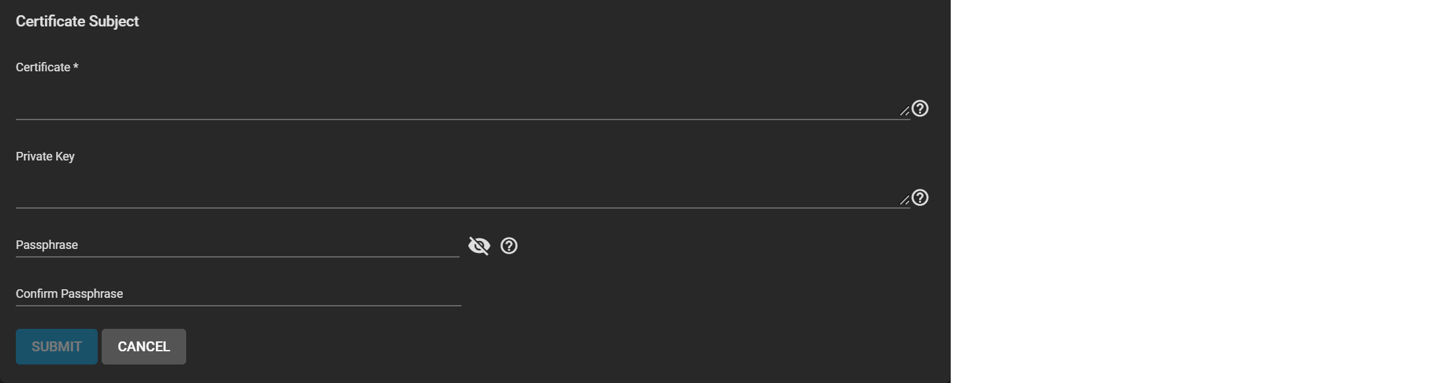Toggle passphrase visibility with crossed-eye icon
This screenshot has height=383, width=1436.
pyautogui.click(x=479, y=246)
